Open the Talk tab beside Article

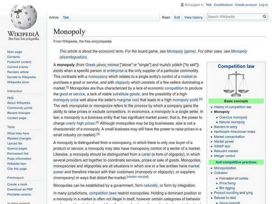tap(66, 17)
